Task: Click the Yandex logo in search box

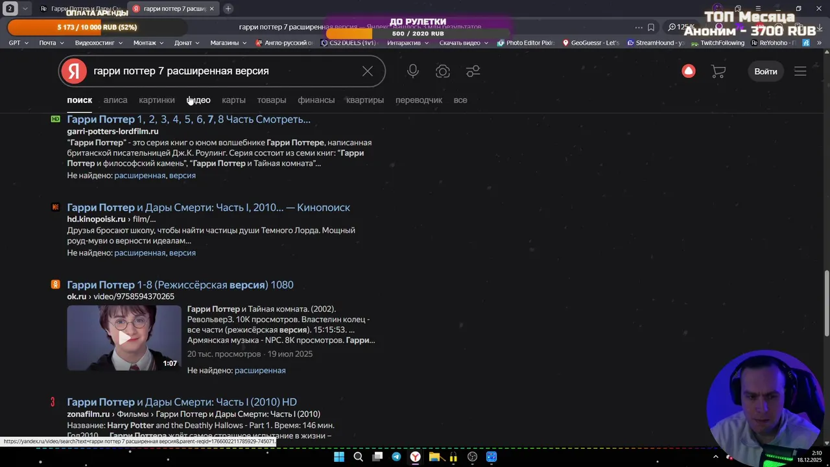Action: coord(75,71)
